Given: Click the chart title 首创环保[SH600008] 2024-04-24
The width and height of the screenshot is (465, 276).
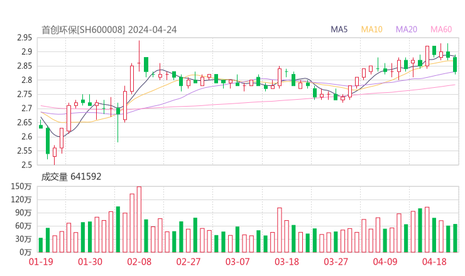Looking at the screenshot, I should pos(109,30).
